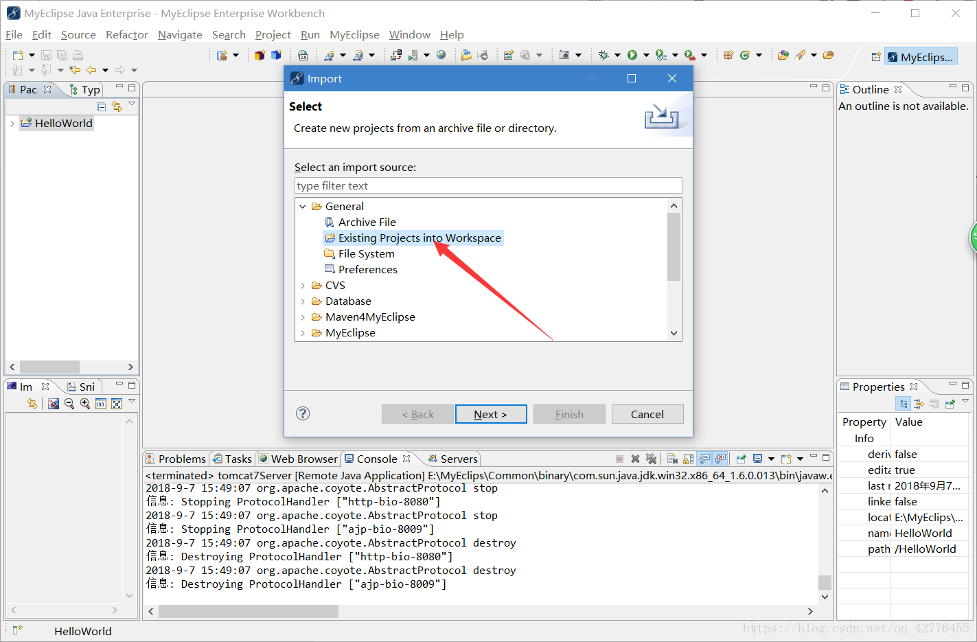The height and width of the screenshot is (642, 977).
Task: Switch to the Tasks tab
Action: point(232,459)
